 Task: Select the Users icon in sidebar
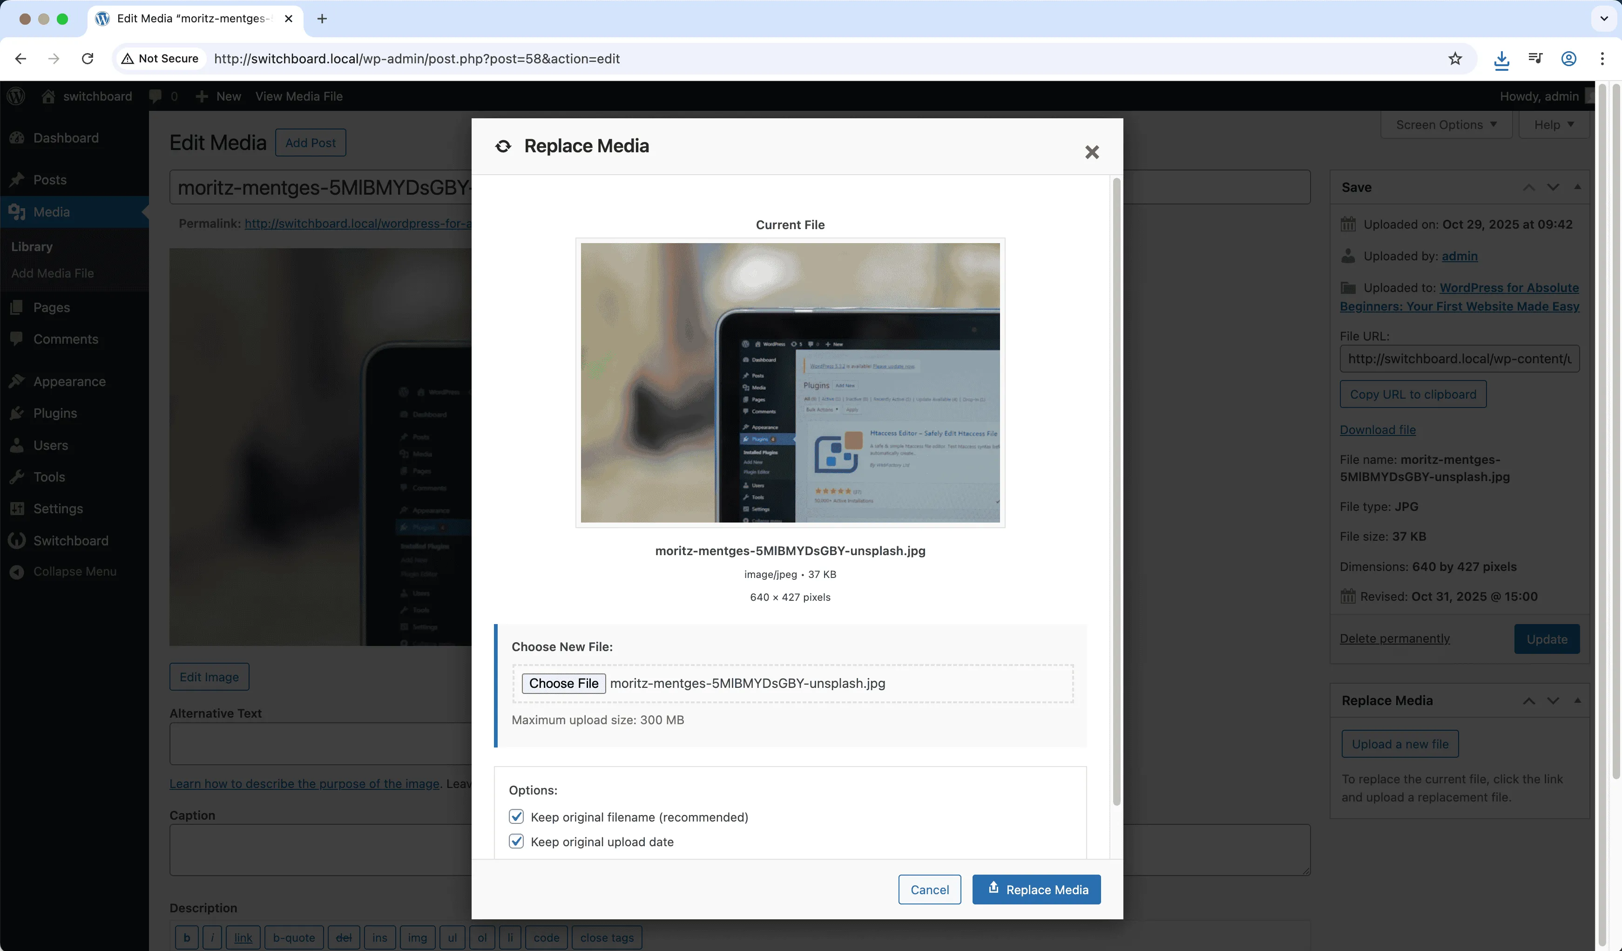click(17, 445)
